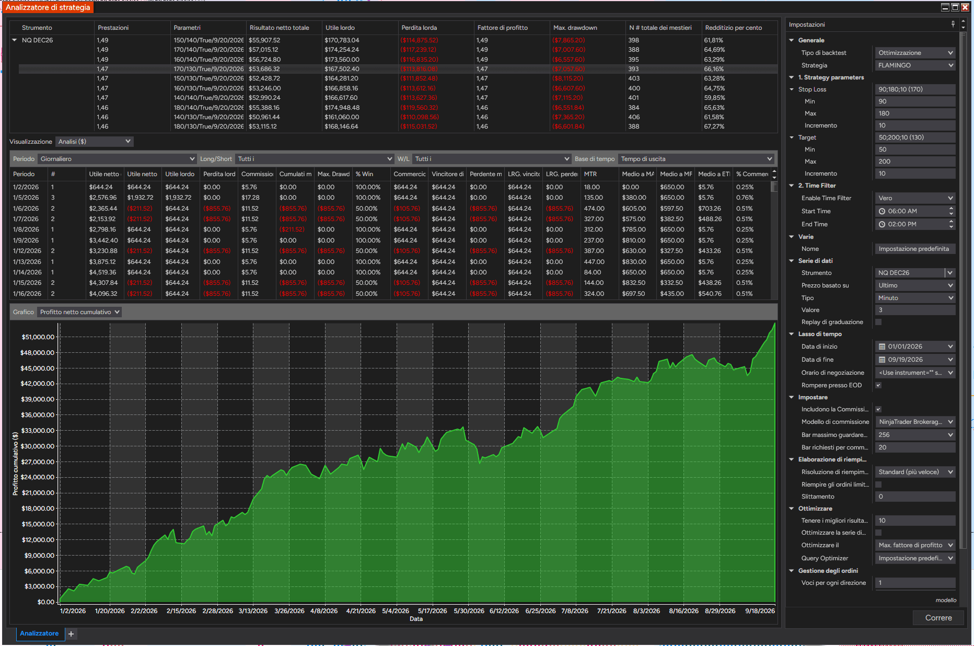Click Voci per ogni direzione field
Image resolution: width=974 pixels, height=646 pixels.
[915, 583]
